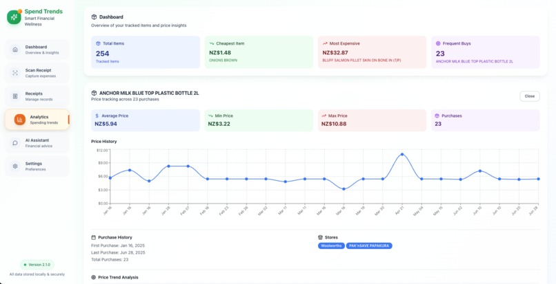Click Last Purchase: Jun 28, 2025 text
The width and height of the screenshot is (556, 284).
click(118, 252)
